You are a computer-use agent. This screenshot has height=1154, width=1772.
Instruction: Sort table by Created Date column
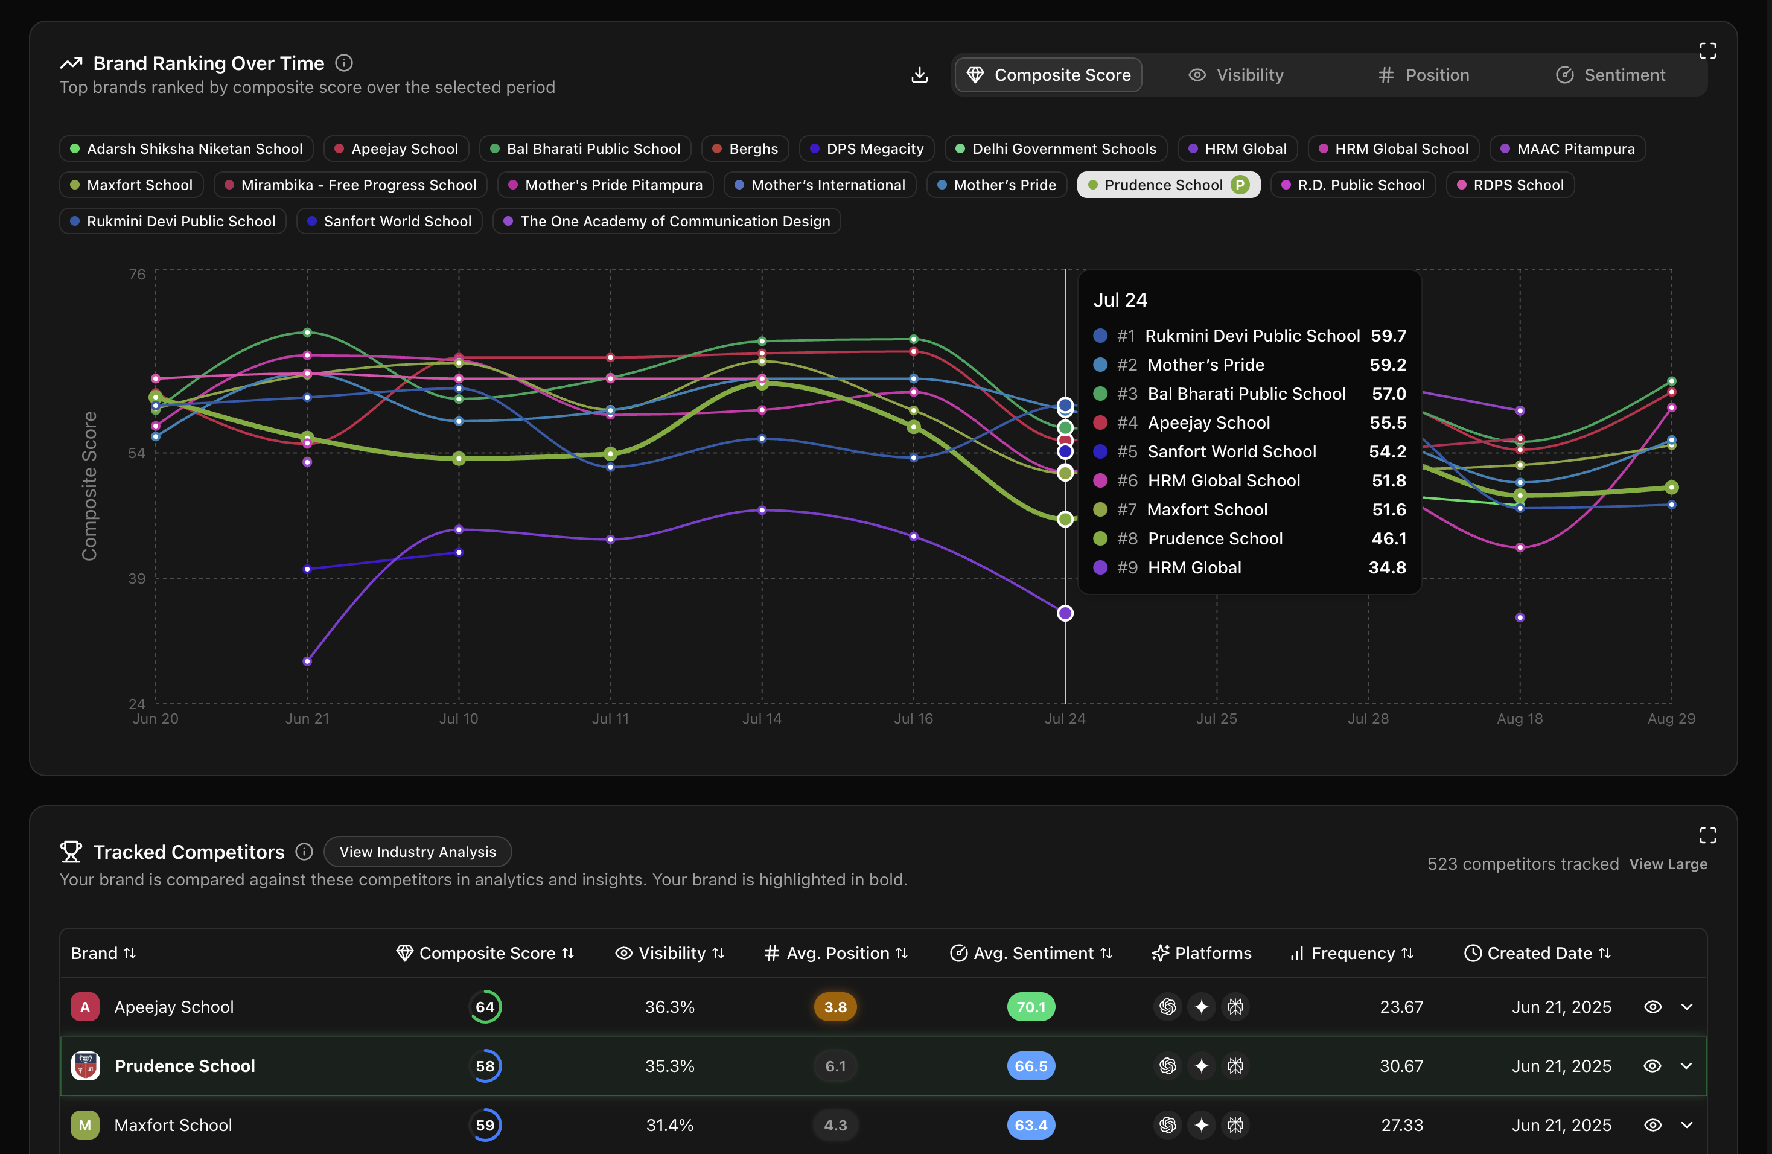1537,953
